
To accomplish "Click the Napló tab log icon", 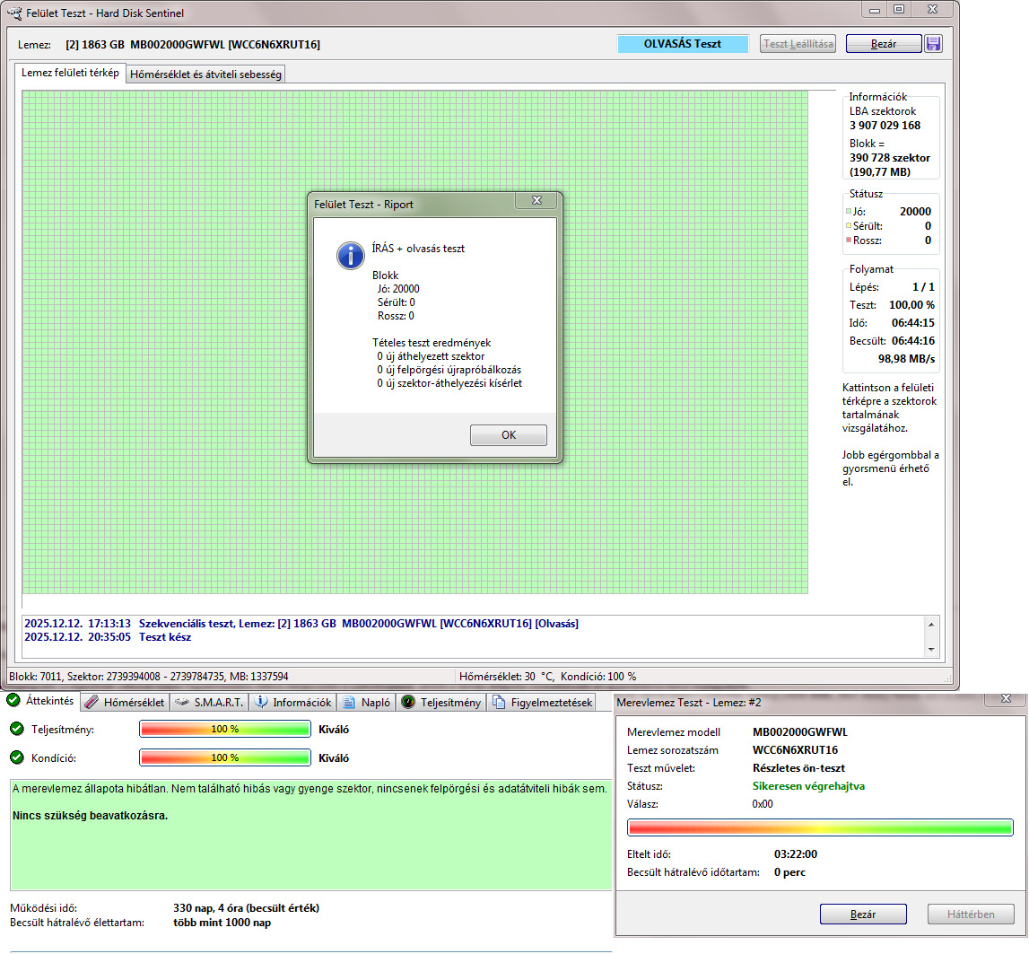I will coord(349,703).
